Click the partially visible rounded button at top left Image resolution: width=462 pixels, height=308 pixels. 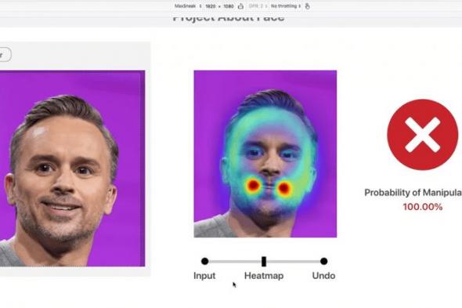[x=5, y=55]
